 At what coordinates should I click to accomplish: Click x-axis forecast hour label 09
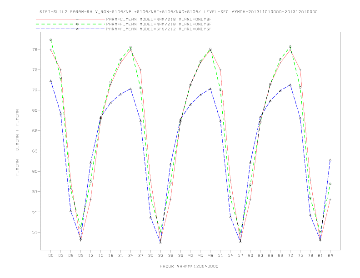click(80, 255)
